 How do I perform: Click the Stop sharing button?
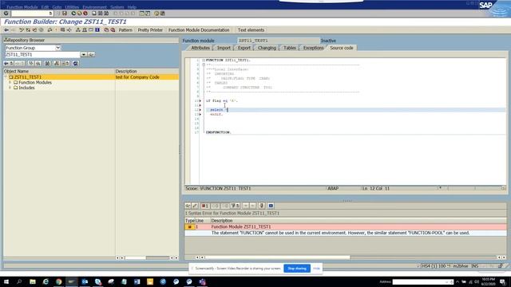pyautogui.click(x=297, y=269)
